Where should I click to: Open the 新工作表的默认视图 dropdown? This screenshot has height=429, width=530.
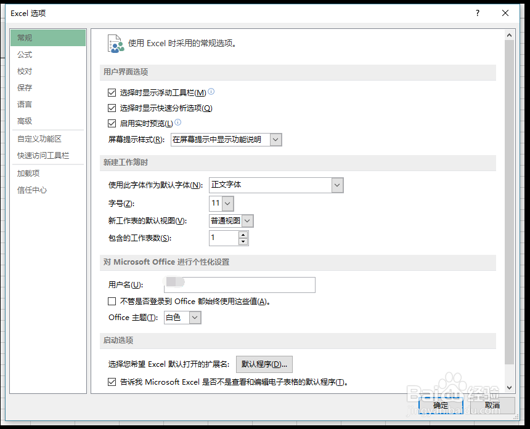[247, 220]
